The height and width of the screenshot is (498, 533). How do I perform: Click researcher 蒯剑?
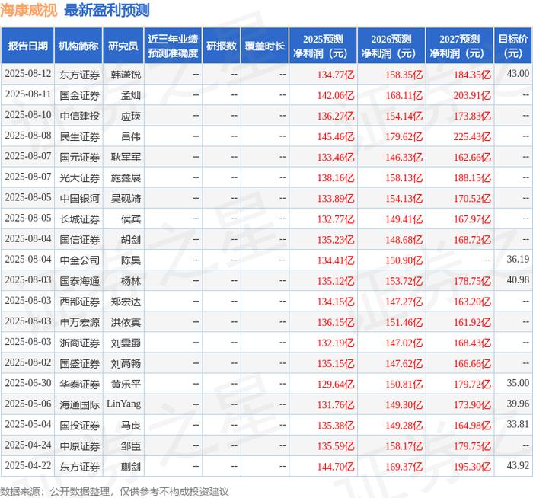(x=131, y=467)
